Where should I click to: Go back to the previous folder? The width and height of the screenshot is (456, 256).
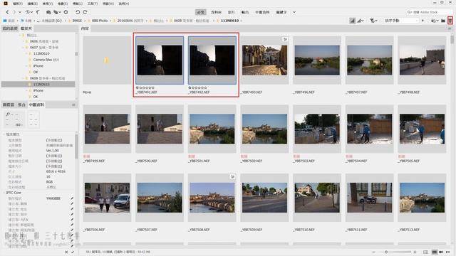(7, 12)
